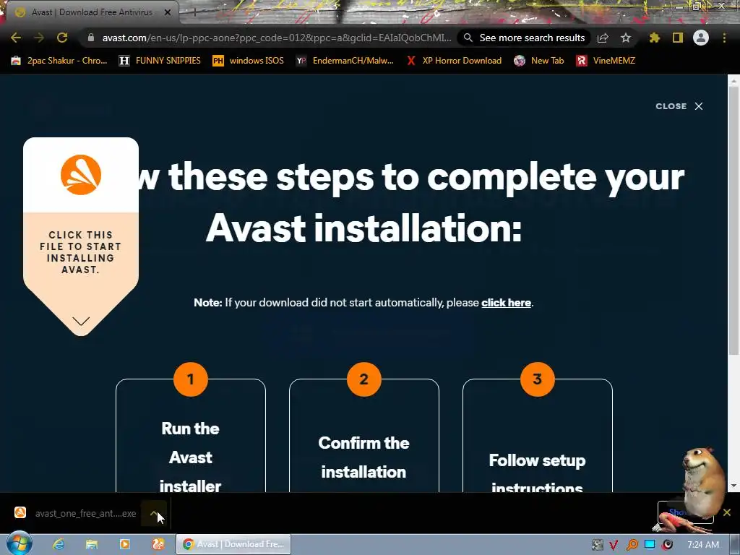Open XP Horror Download bookmark

click(x=455, y=61)
